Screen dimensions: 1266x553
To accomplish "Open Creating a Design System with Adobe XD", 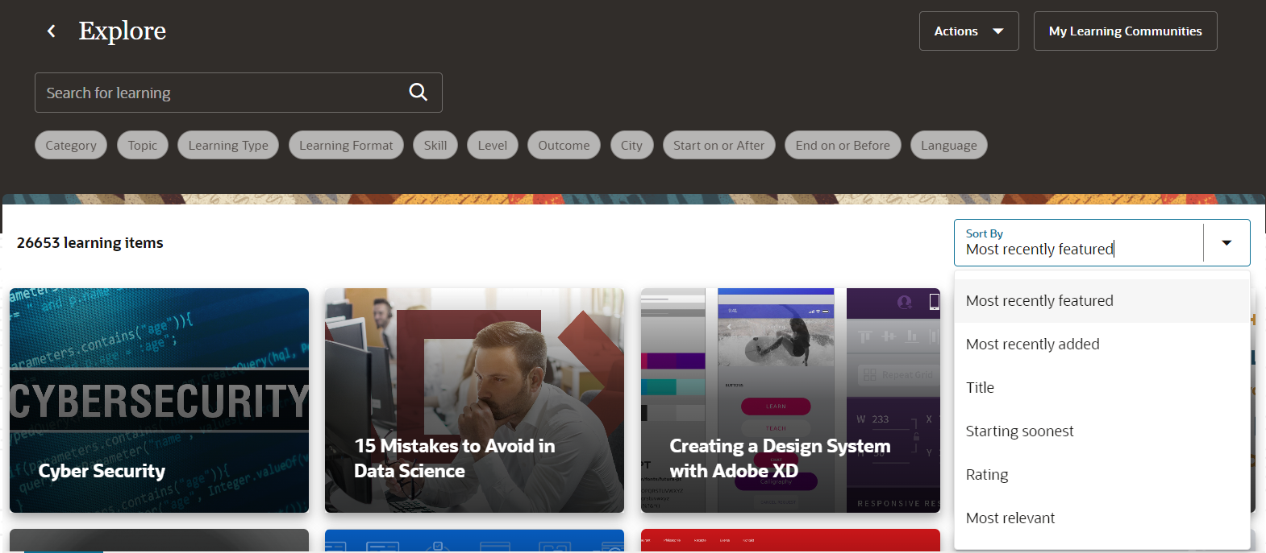I will [790, 400].
